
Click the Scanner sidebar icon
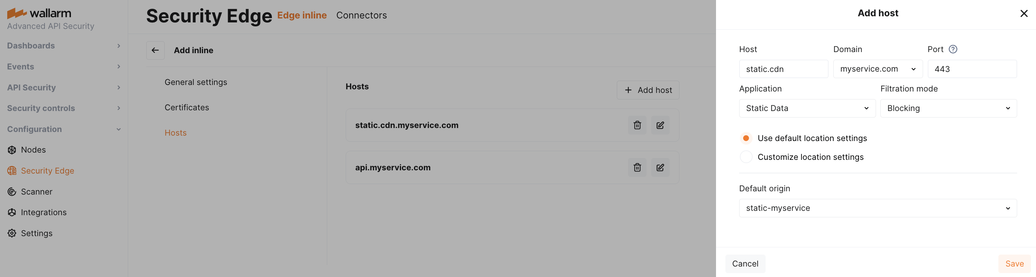[12, 192]
